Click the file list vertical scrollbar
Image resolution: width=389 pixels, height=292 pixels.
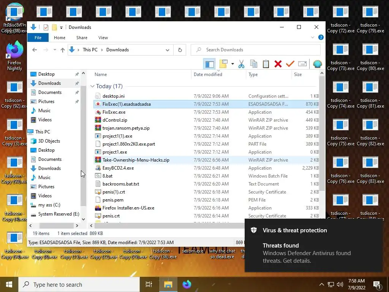tap(322, 134)
